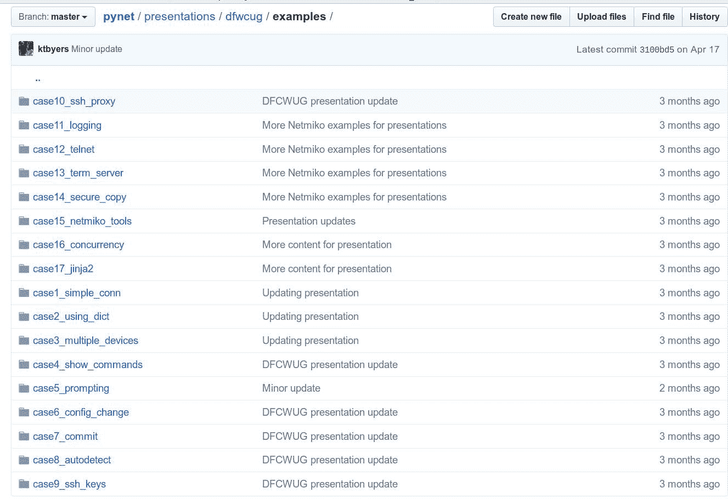Open case12_telnet folder
This screenshot has height=499, width=728.
64,149
